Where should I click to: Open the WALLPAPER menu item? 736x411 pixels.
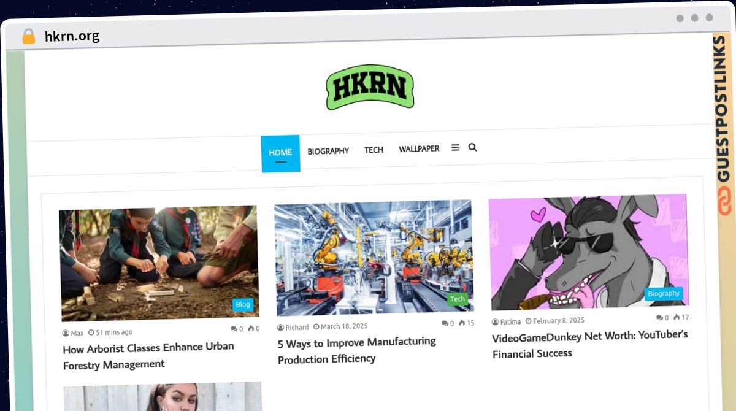pyautogui.click(x=419, y=148)
